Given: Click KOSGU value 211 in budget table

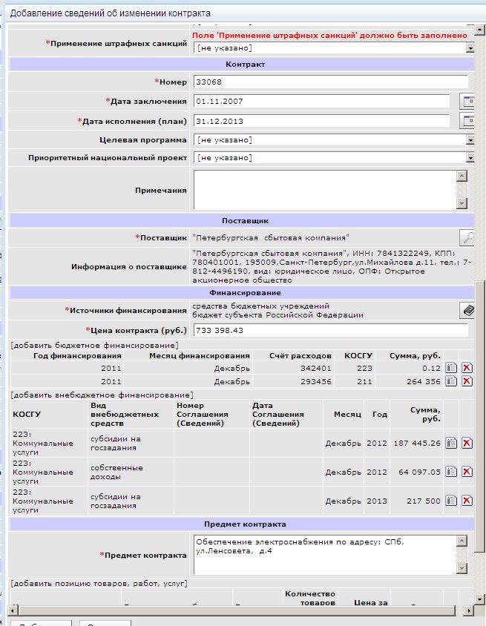Looking at the screenshot, I should point(364,381).
